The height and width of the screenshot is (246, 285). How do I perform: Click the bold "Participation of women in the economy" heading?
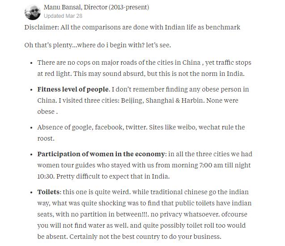101,154
